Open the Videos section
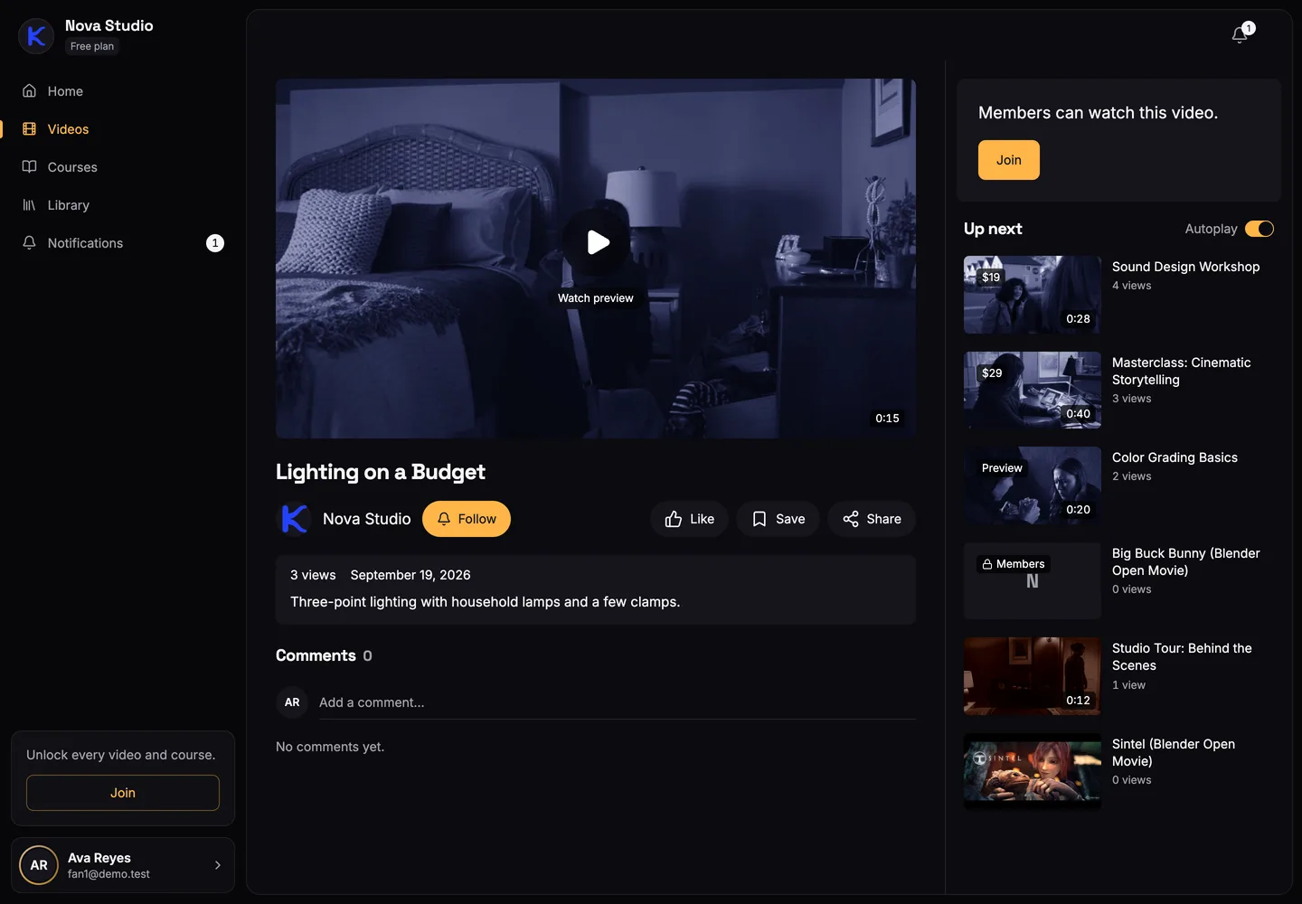1302x904 pixels. [123, 129]
